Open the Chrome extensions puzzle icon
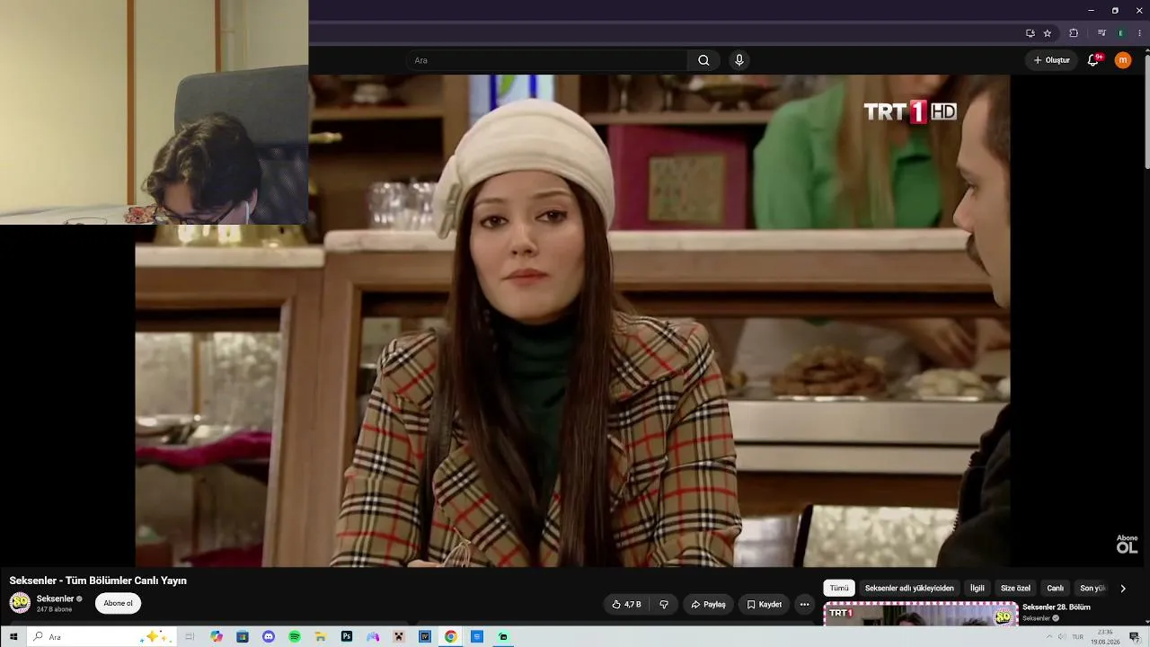The height and width of the screenshot is (647, 1150). coord(1074,33)
